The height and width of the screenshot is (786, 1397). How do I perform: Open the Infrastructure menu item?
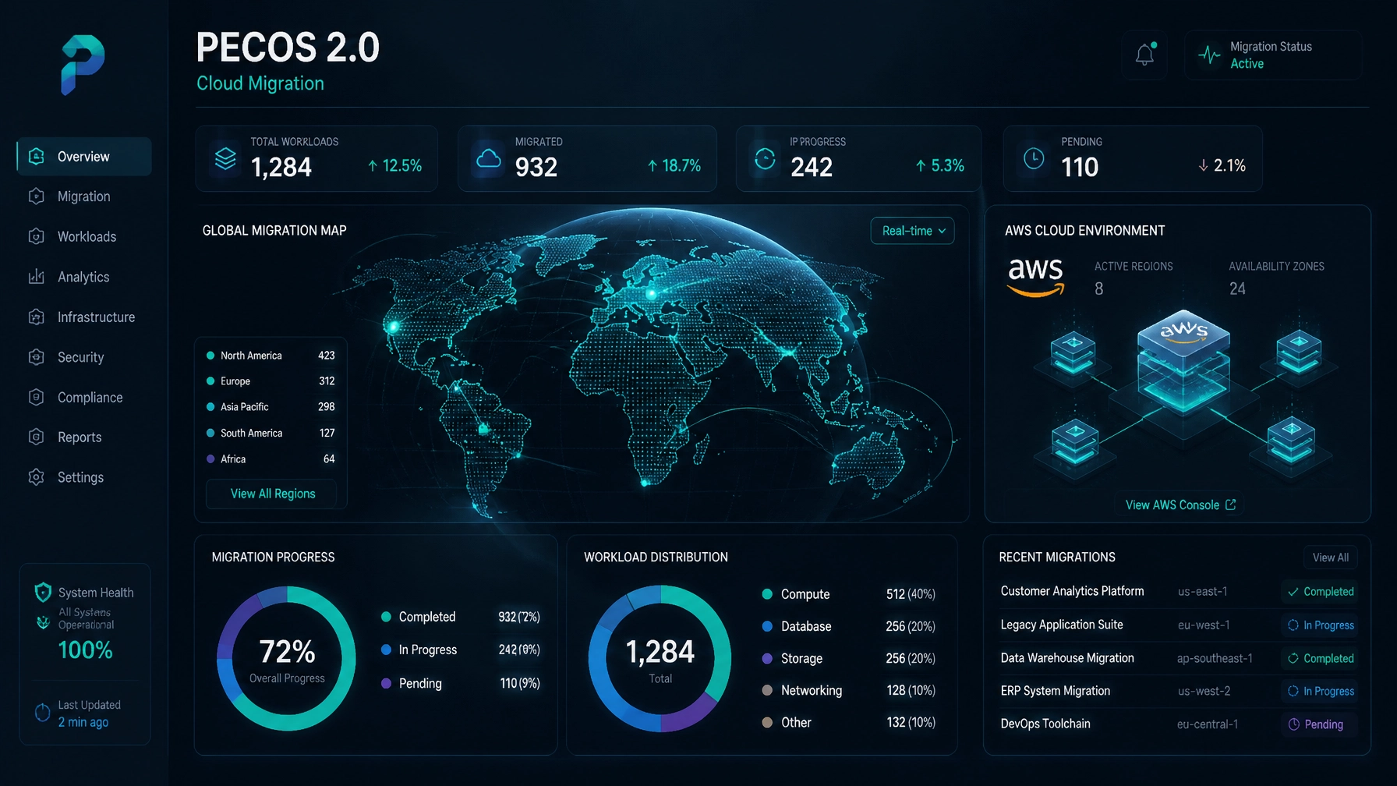(x=84, y=317)
